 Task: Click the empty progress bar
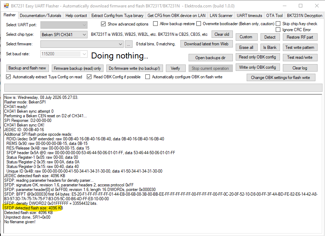pos(163,88)
